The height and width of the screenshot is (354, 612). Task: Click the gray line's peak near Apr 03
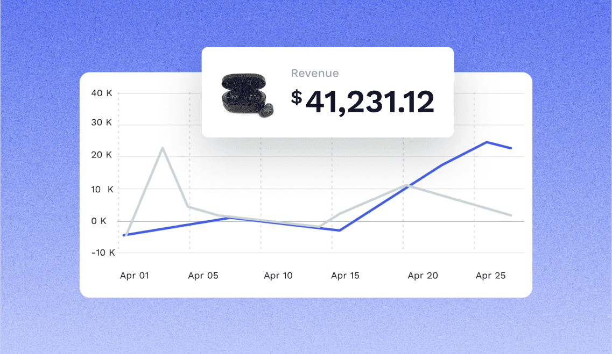(163, 148)
